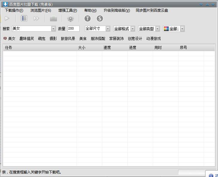Open settings via the gear icon
This screenshot has width=218, height=177.
click(x=71, y=19)
